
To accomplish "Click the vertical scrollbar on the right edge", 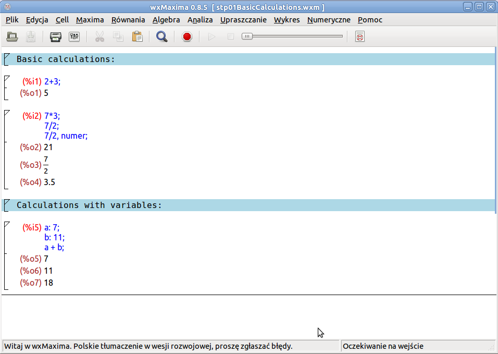I will (x=496, y=130).
